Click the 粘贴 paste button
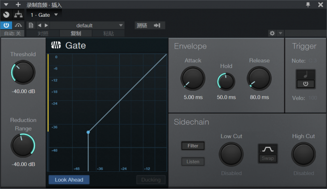The image size is (327, 189). click(x=109, y=33)
